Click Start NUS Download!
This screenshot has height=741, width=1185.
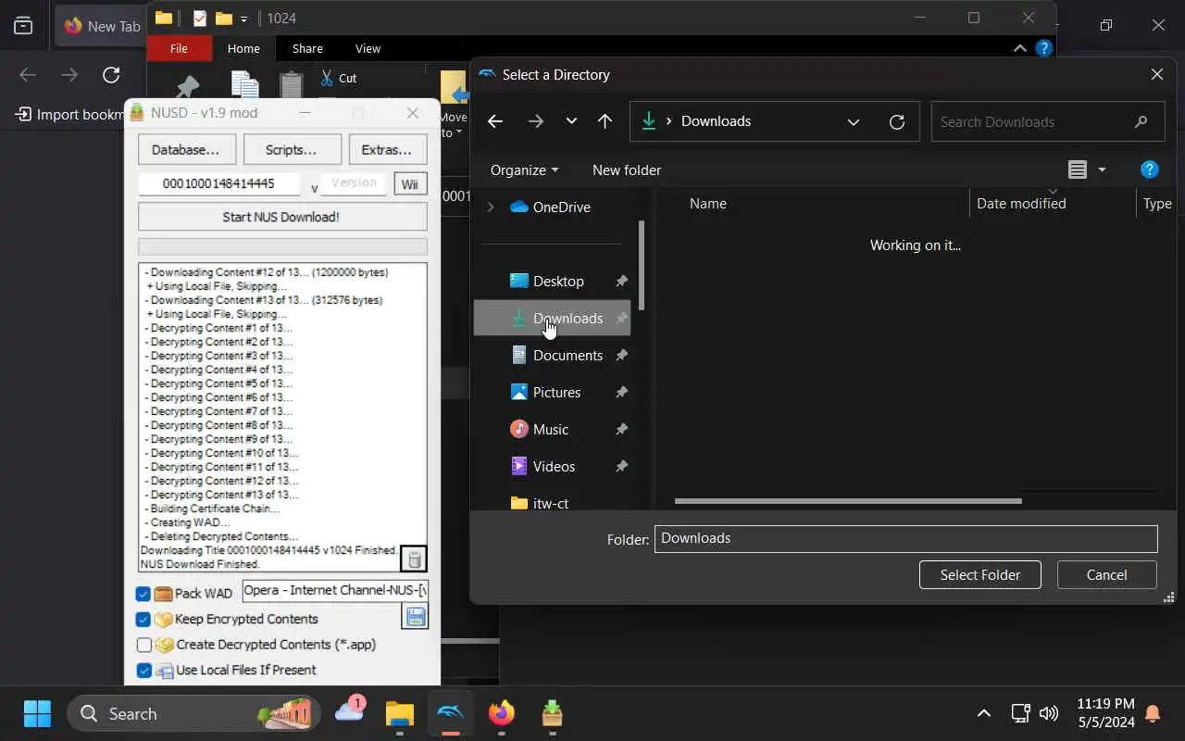click(281, 217)
